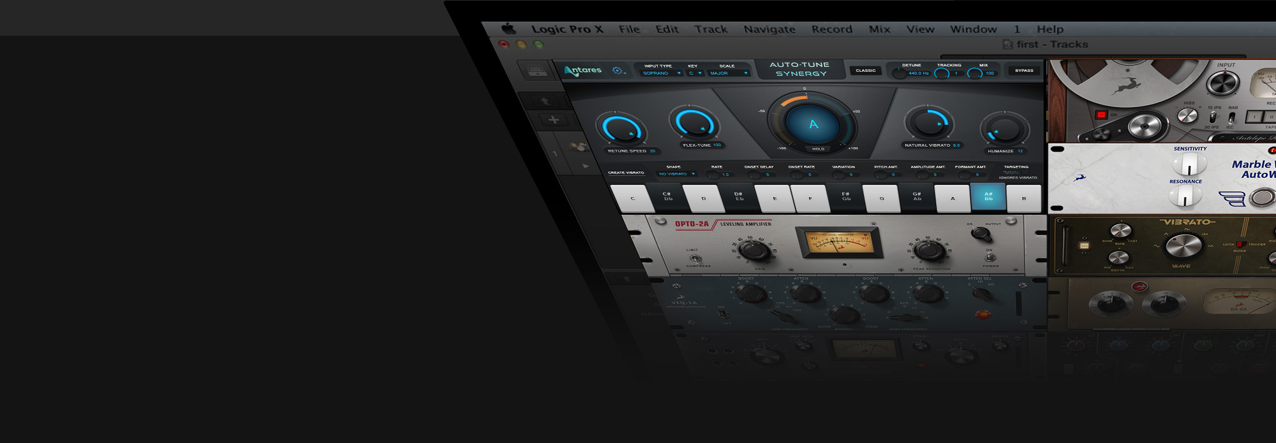This screenshot has height=443, width=1276.
Task: Click the highlighted A#/Bb note key
Action: pyautogui.click(x=988, y=197)
